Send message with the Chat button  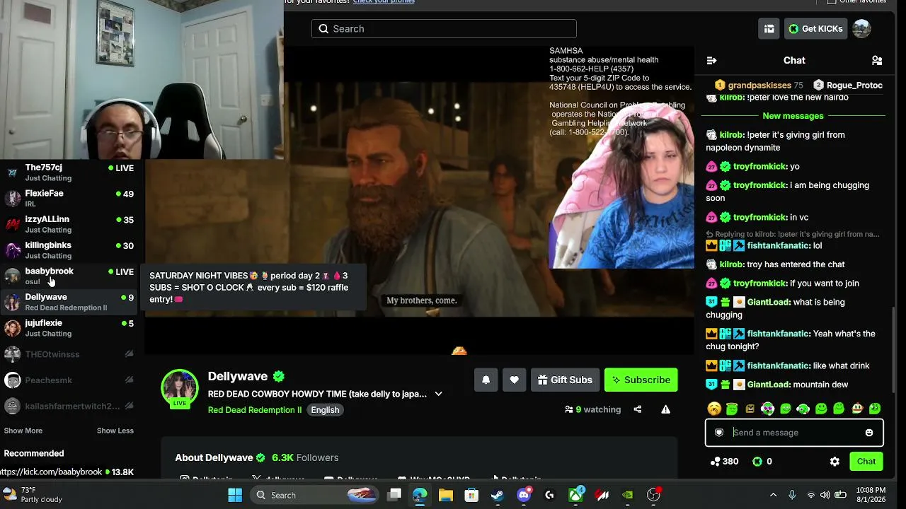coord(866,462)
